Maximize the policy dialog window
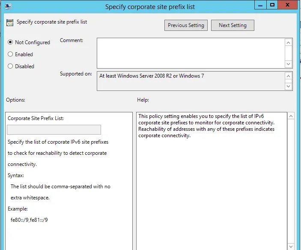The width and height of the screenshot is (301, 250). (272, 5)
